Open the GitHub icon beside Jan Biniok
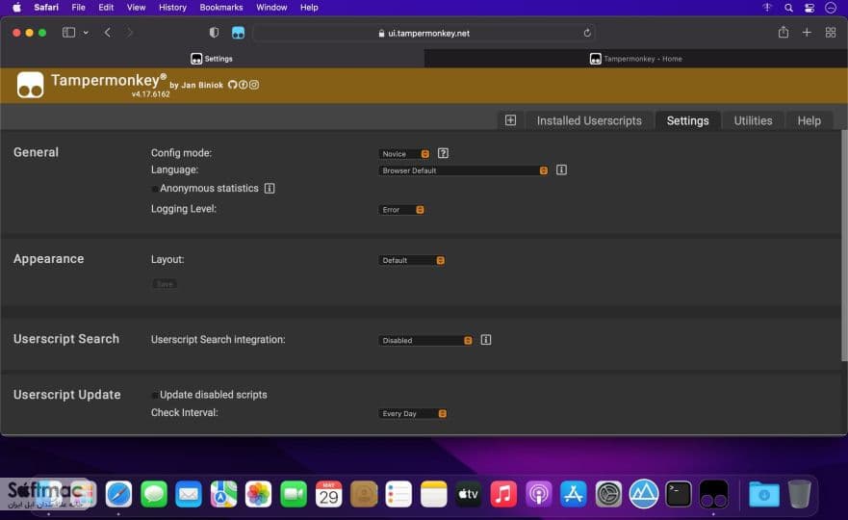 point(233,85)
